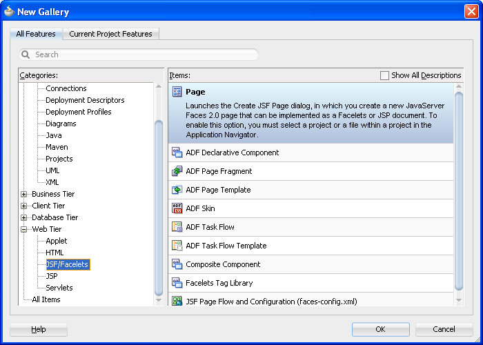483x345 pixels.
Task: Click Items list scrollbar up arrow
Action: (459, 87)
